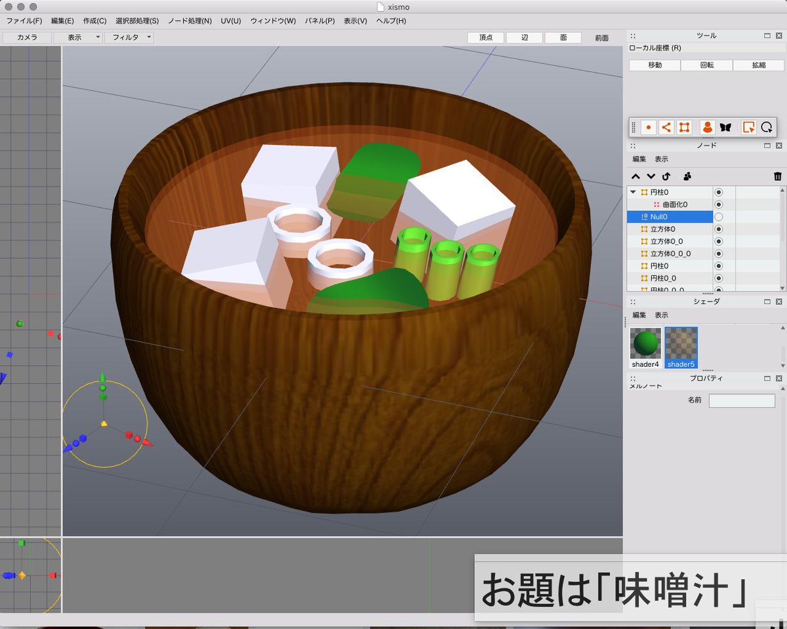Close the シェーダ panel with its X icon
787x629 pixels.
click(x=778, y=301)
